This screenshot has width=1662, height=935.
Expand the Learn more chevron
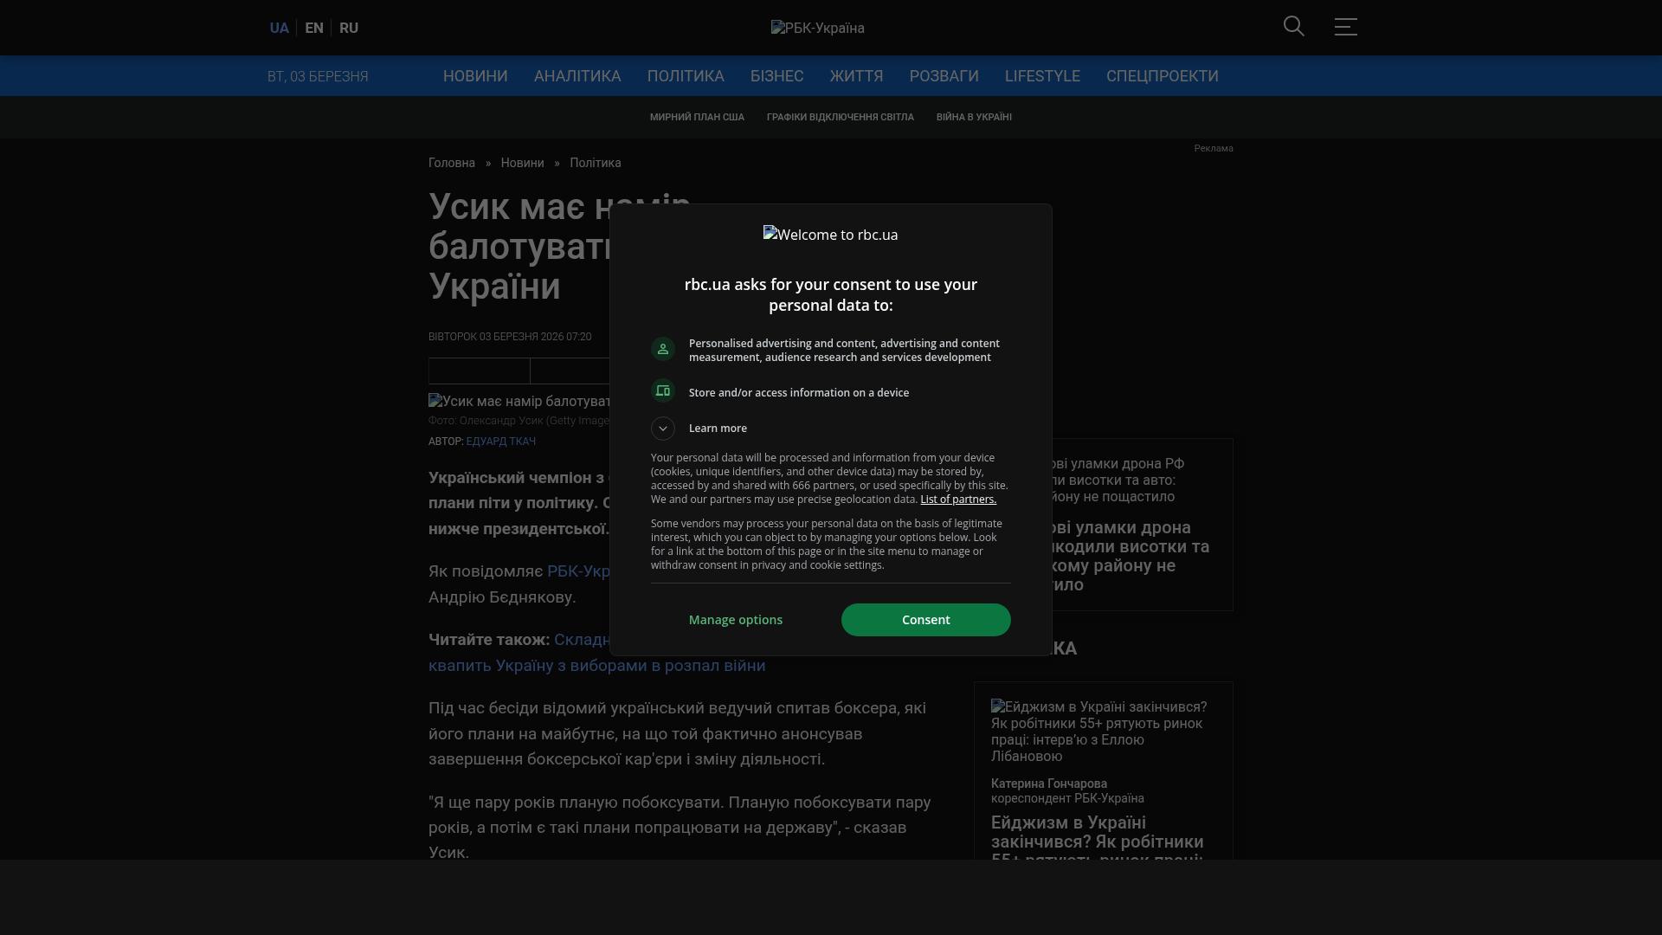663,429
